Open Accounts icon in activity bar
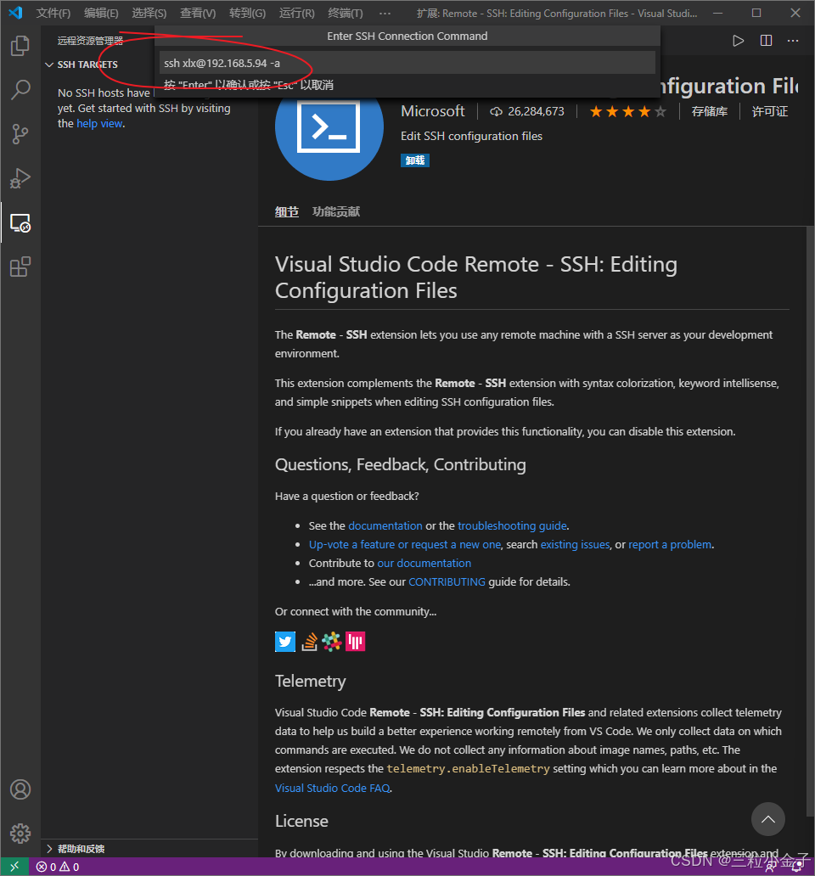The image size is (815, 876). tap(20, 789)
